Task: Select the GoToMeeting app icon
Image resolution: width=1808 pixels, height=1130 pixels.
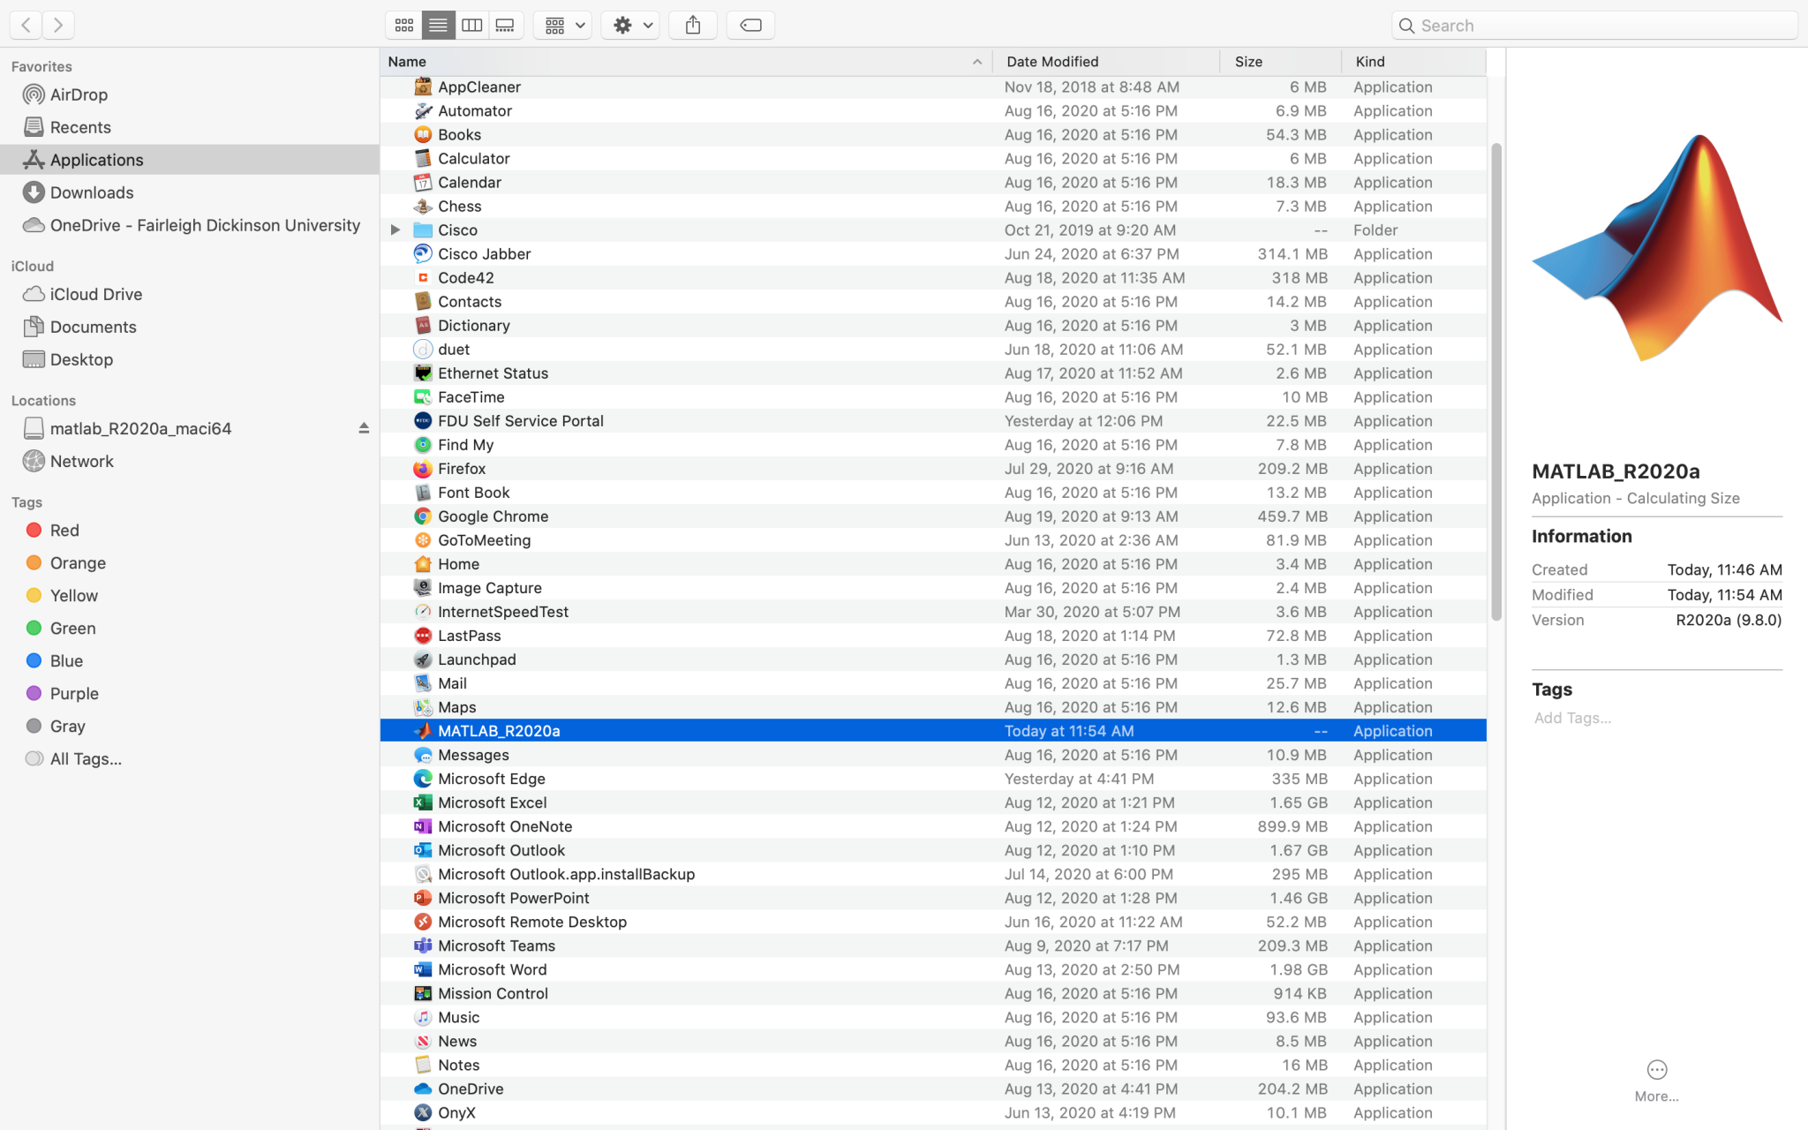Action: point(423,539)
